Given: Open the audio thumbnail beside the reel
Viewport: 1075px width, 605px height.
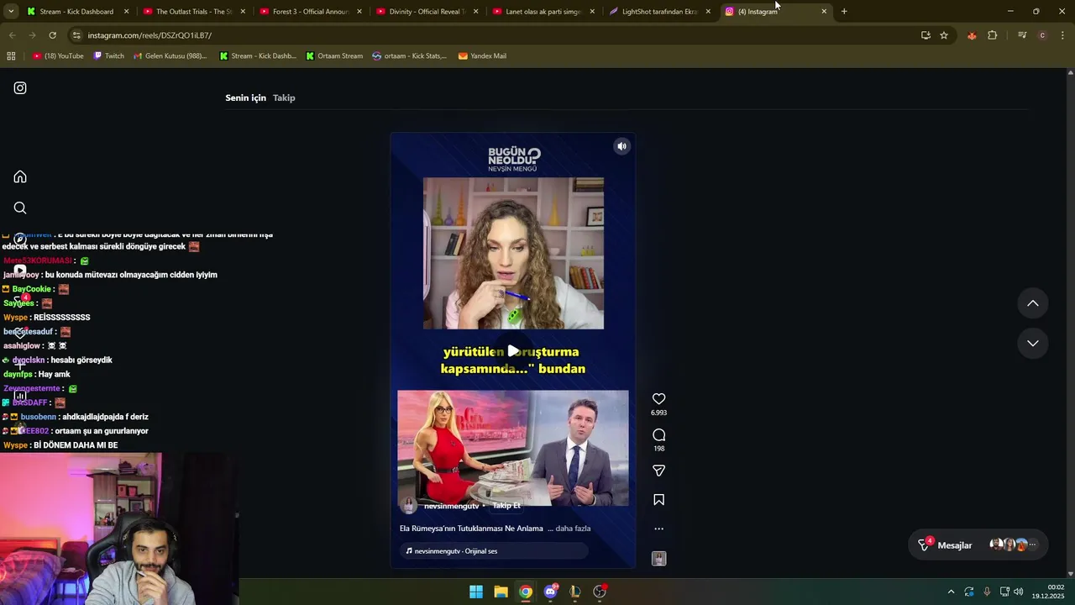Looking at the screenshot, I should (658, 558).
